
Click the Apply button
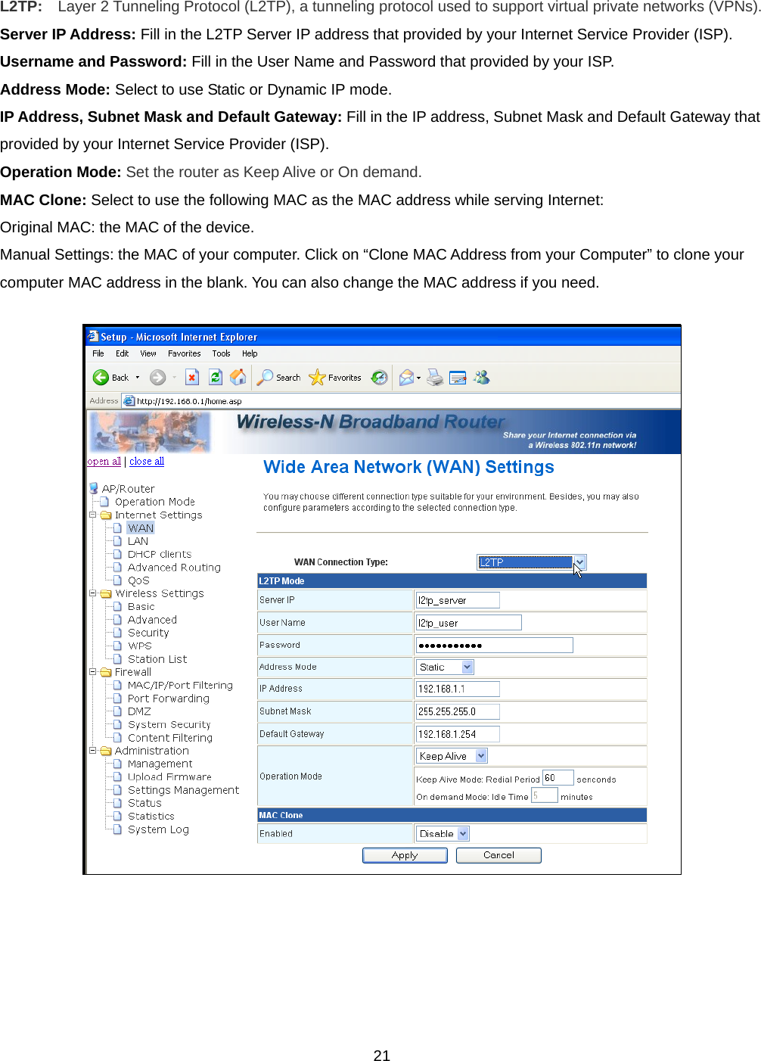pos(405,854)
